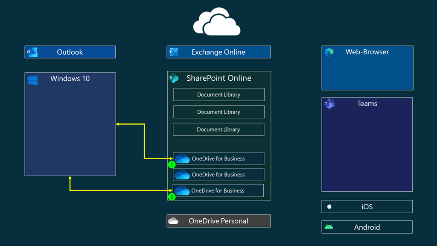
Task: Select the bottom Document Library box
Action: [x=218, y=129]
